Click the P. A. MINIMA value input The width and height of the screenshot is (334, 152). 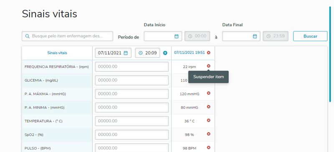pos(132,108)
